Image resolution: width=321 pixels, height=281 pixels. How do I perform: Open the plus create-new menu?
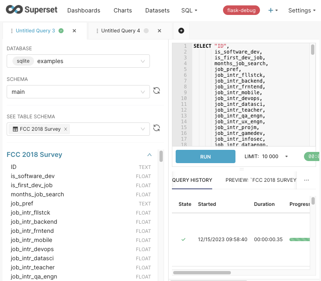point(272,10)
